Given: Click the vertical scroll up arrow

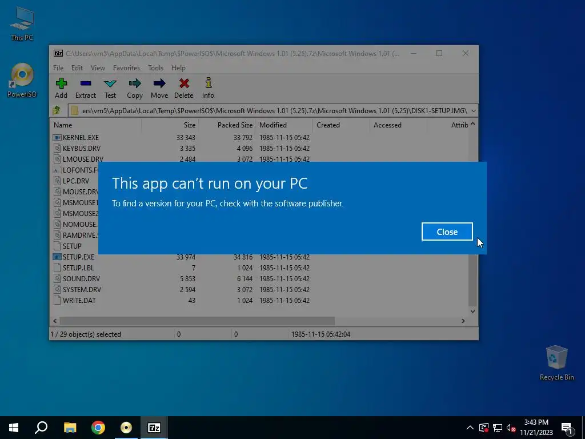Looking at the screenshot, I should (472, 124).
